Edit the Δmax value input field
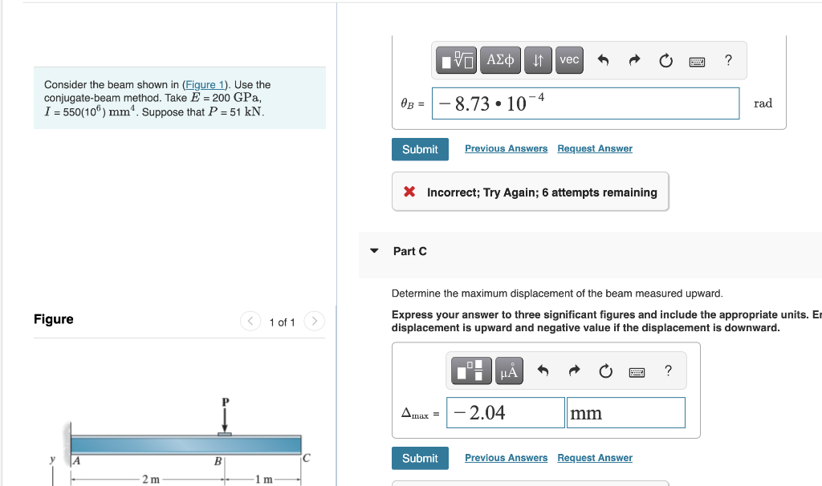The width and height of the screenshot is (822, 486). [505, 412]
